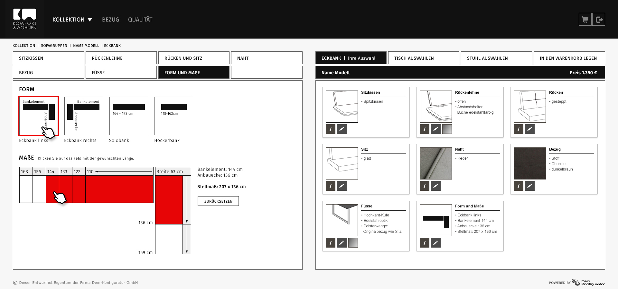Edit the Form und Maße selection
The height and width of the screenshot is (289, 618).
(435, 243)
